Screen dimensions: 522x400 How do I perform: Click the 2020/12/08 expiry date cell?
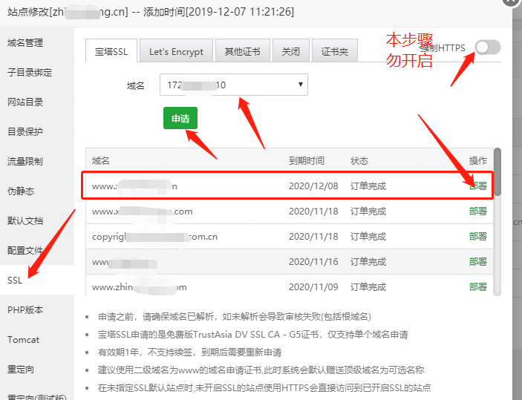[313, 186]
